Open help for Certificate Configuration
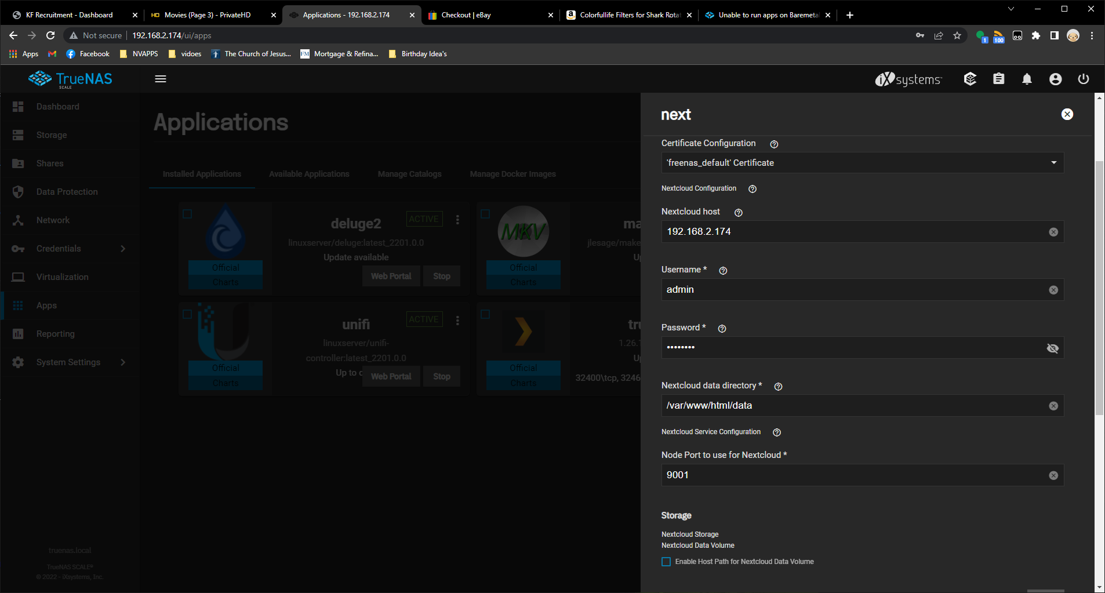 [774, 144]
